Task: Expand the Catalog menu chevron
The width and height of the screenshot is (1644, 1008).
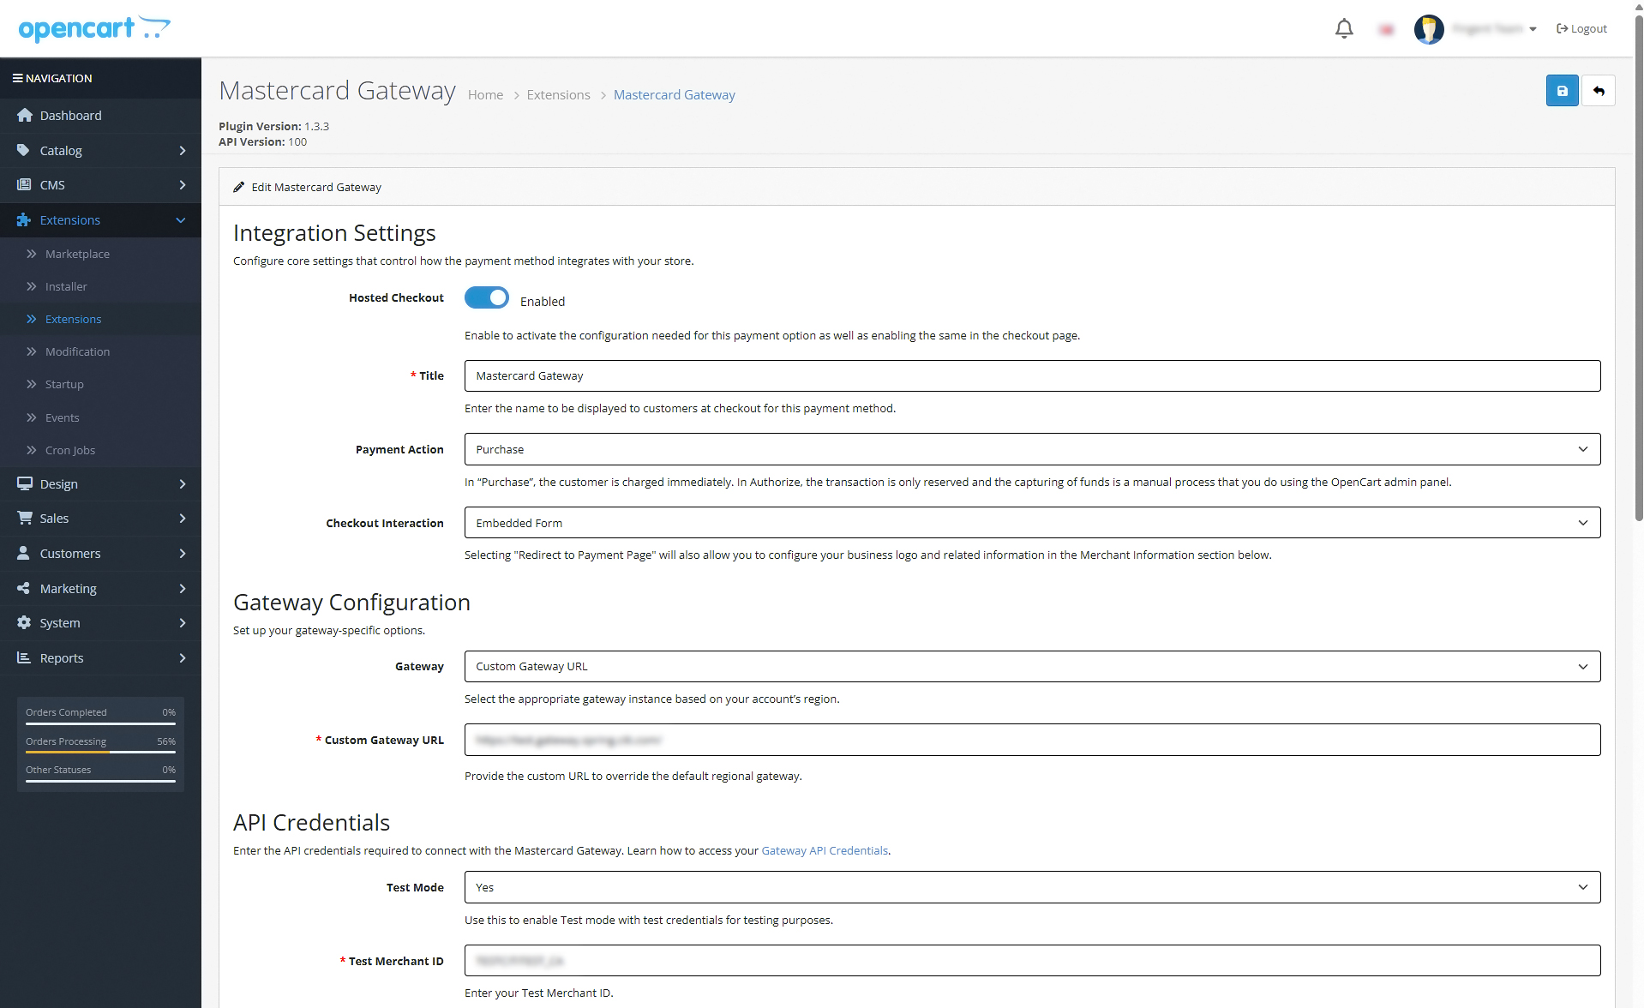Action: (x=182, y=151)
